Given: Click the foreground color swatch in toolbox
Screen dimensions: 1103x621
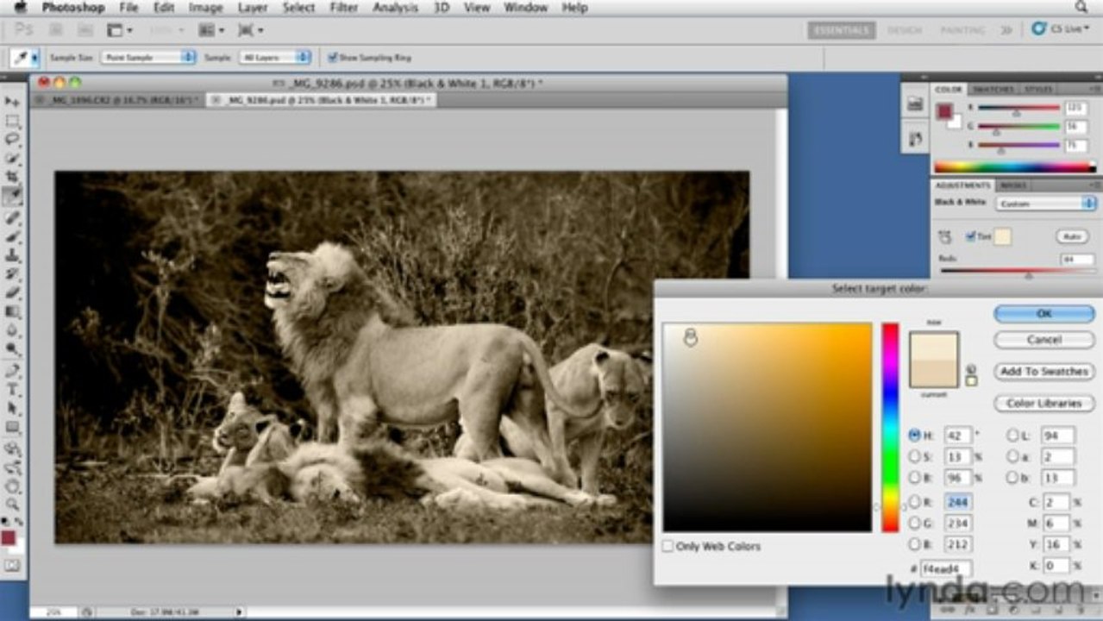Looking at the screenshot, I should [x=9, y=537].
